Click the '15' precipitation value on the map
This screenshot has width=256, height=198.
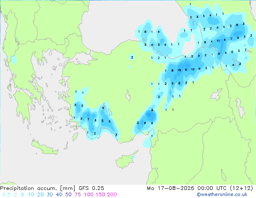point(179,70)
